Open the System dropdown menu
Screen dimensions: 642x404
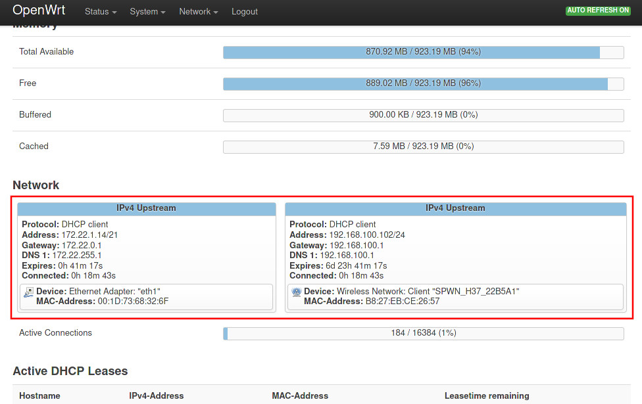147,12
